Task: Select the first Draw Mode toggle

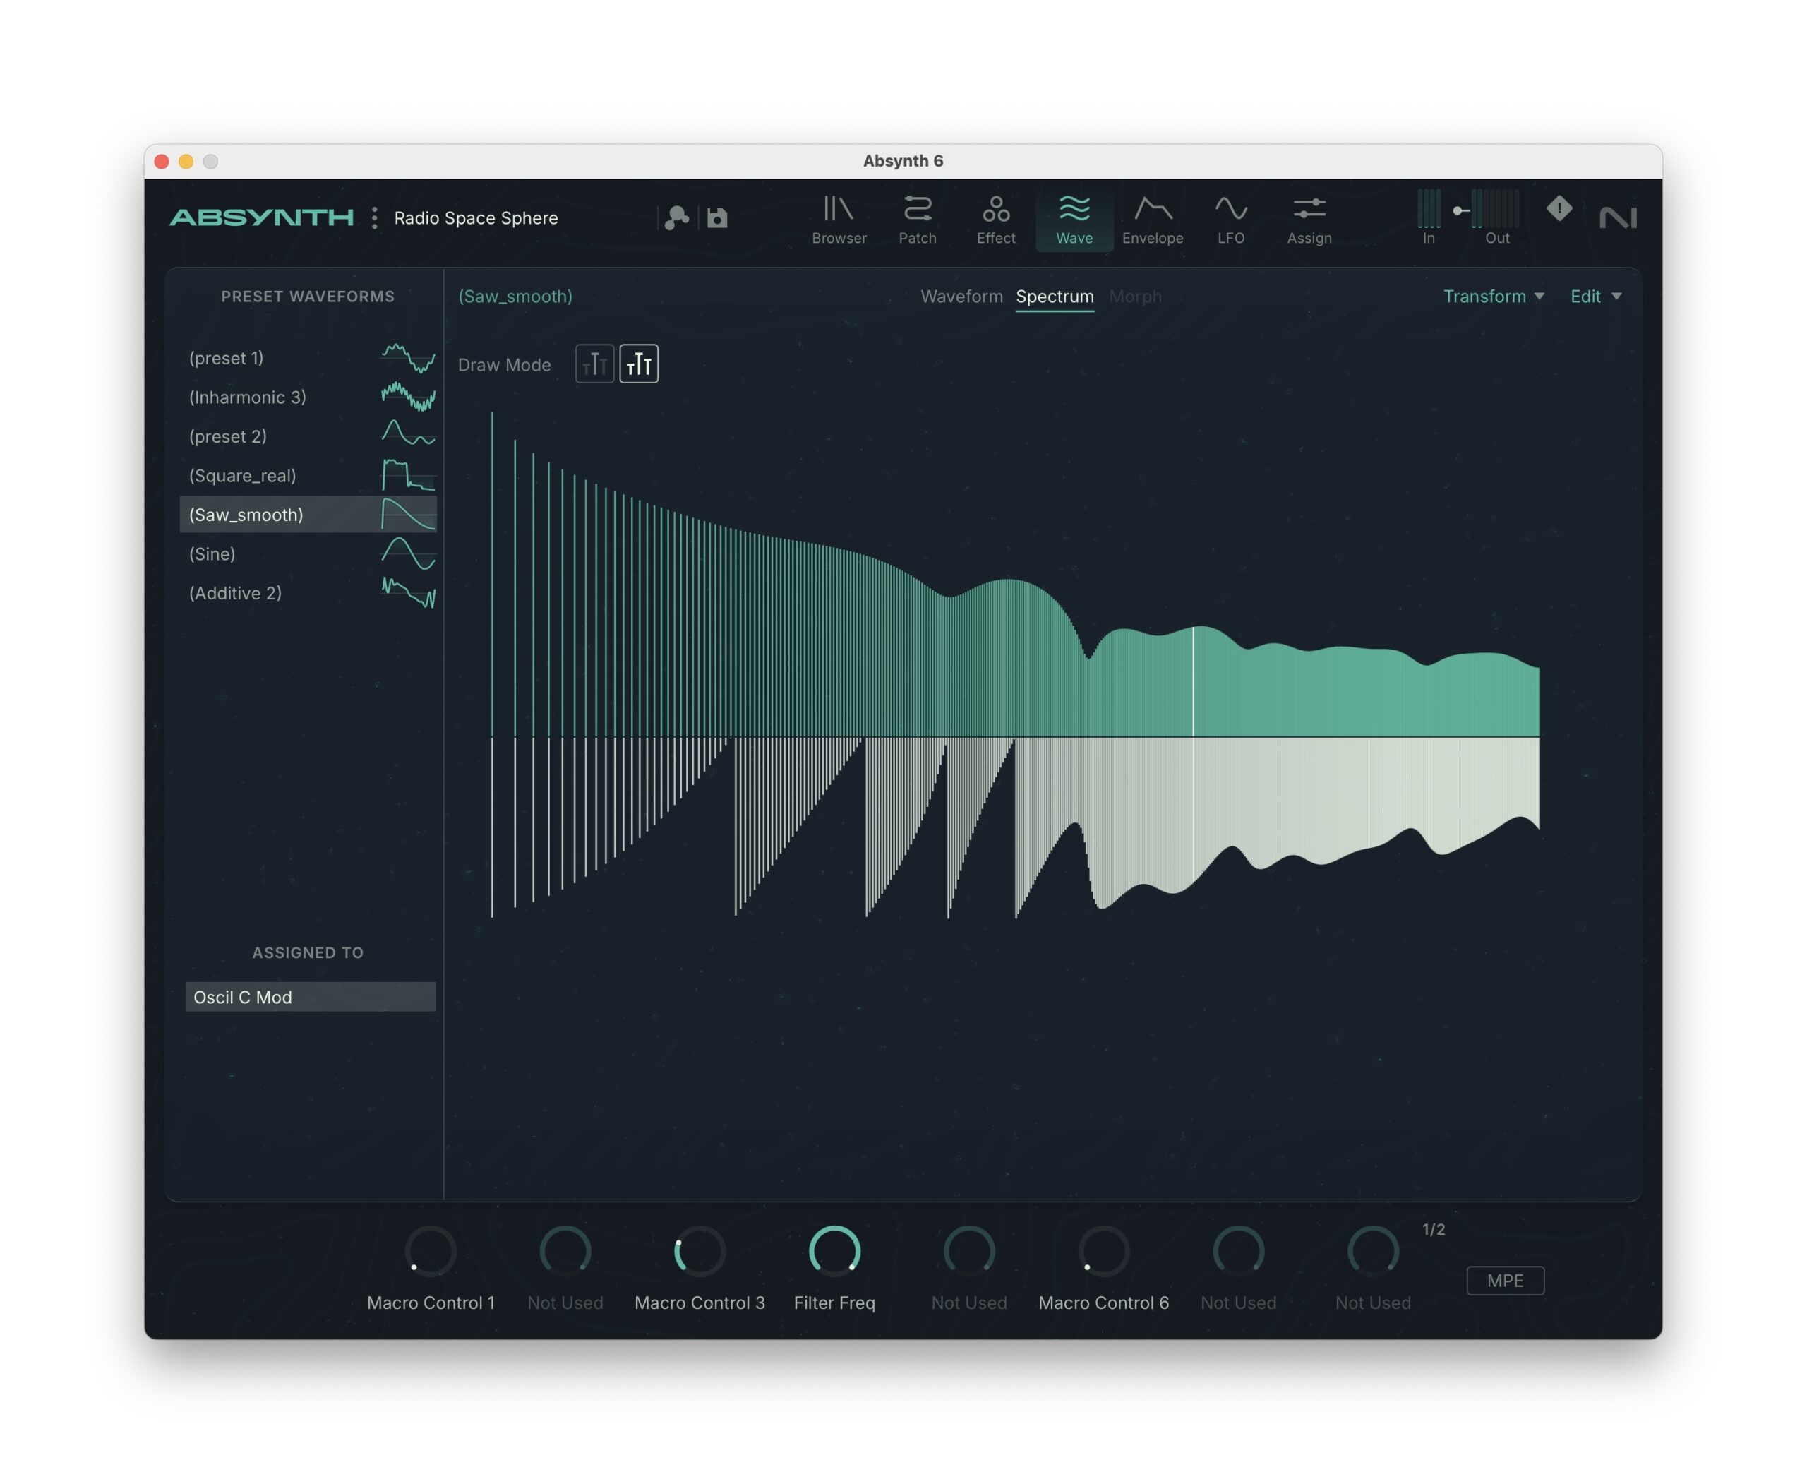Action: [594, 364]
